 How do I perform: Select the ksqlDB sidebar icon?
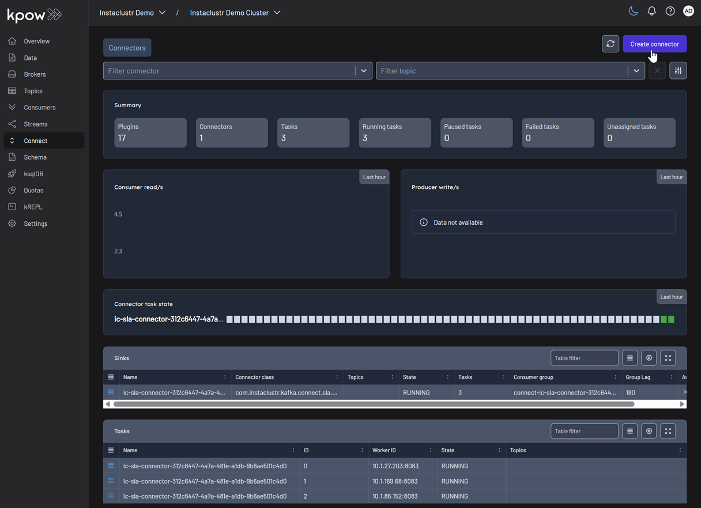point(13,173)
